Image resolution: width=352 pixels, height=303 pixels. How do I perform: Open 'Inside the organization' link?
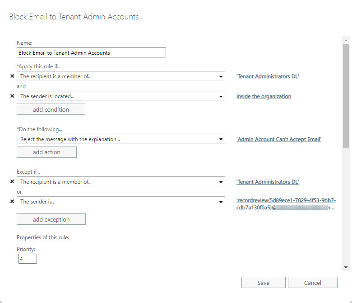[x=264, y=96]
